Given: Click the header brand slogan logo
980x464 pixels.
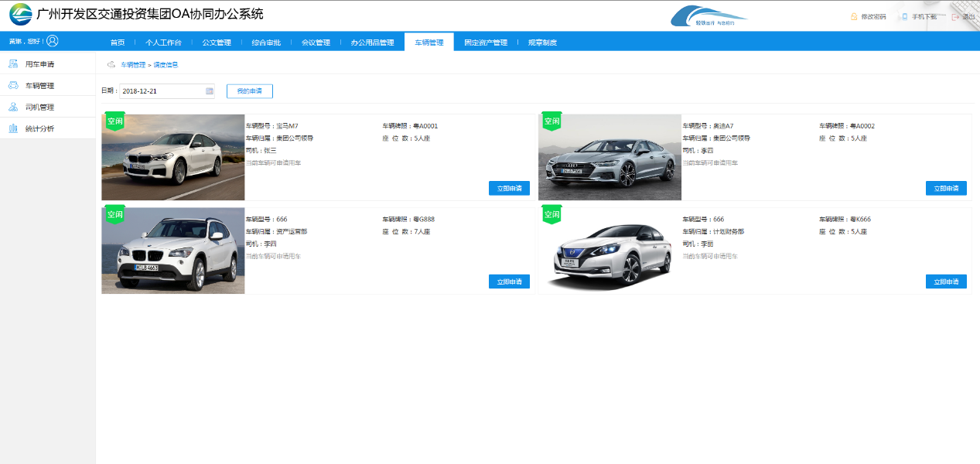Looking at the screenshot, I should 709,16.
